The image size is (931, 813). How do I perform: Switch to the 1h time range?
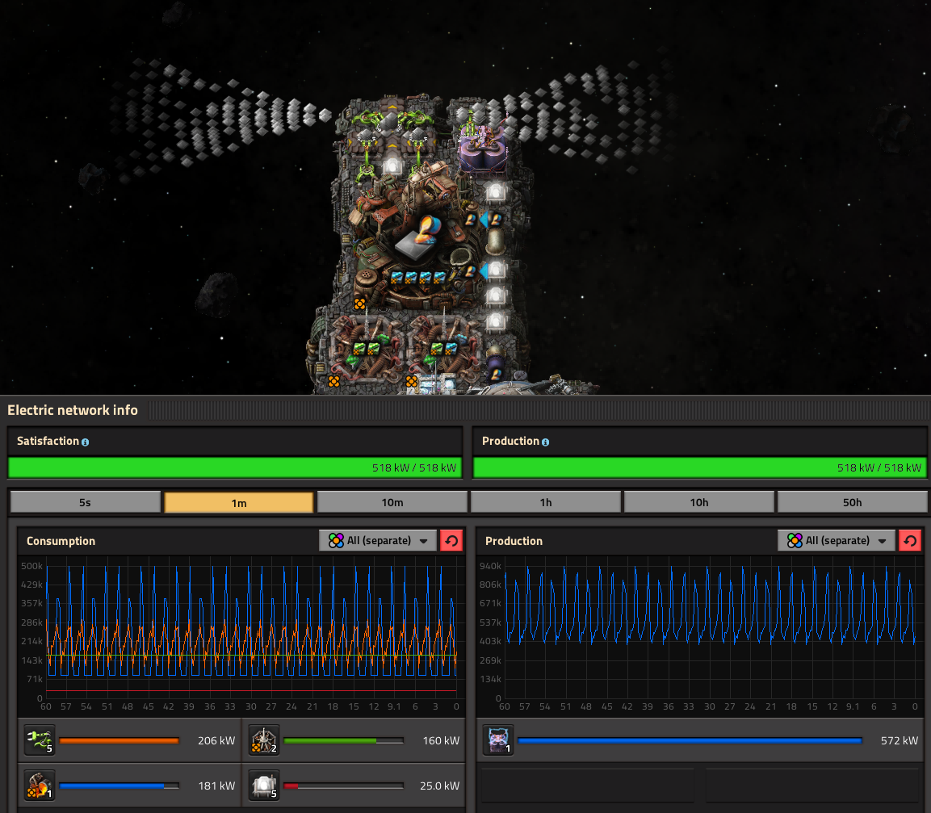546,502
